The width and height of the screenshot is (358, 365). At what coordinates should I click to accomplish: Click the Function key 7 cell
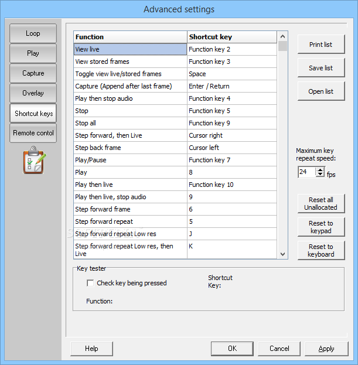click(x=232, y=160)
